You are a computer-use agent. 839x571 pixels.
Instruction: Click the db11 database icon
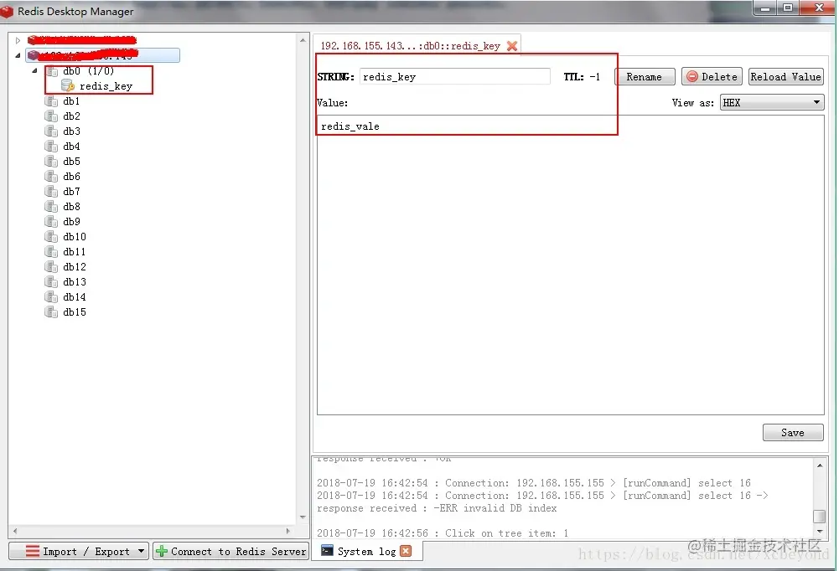pos(51,251)
